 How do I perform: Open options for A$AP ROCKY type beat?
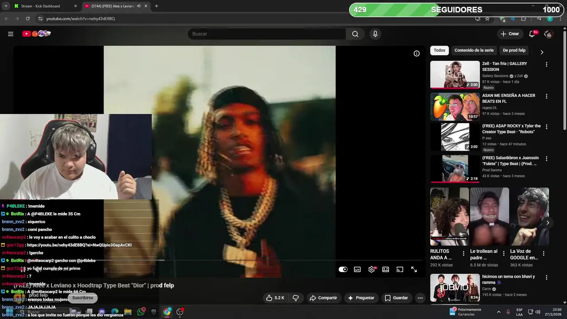pos(546,126)
